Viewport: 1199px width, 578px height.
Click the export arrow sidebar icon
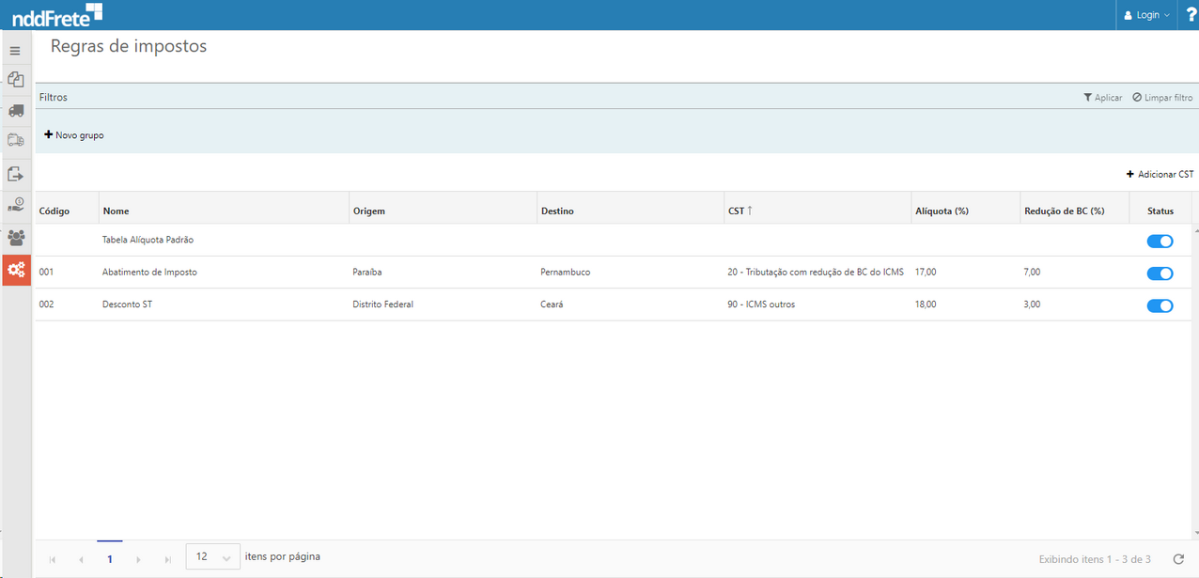pyautogui.click(x=15, y=174)
